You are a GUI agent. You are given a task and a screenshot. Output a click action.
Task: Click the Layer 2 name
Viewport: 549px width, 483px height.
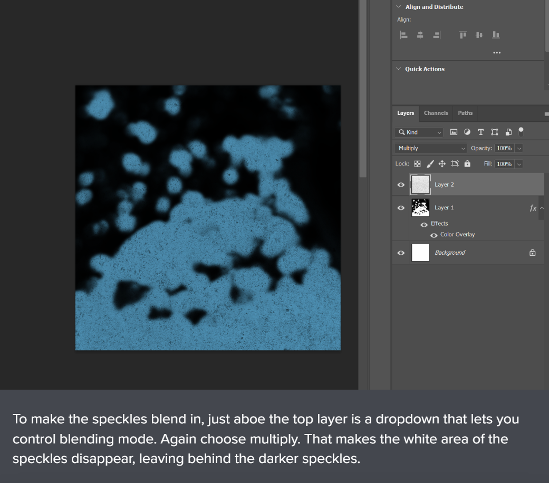click(x=444, y=185)
